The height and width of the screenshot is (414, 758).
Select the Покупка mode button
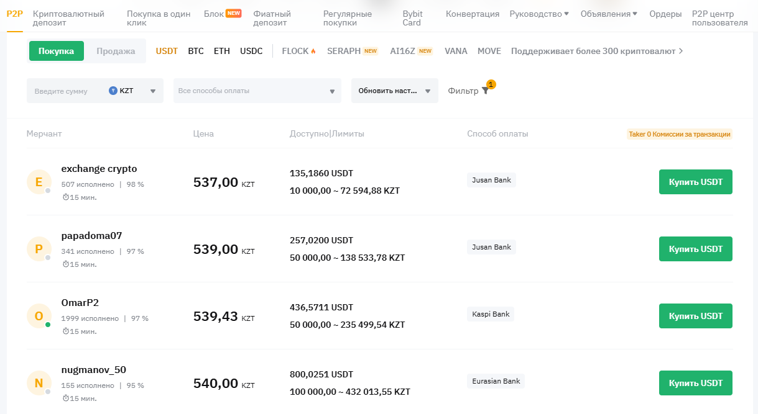coord(57,50)
